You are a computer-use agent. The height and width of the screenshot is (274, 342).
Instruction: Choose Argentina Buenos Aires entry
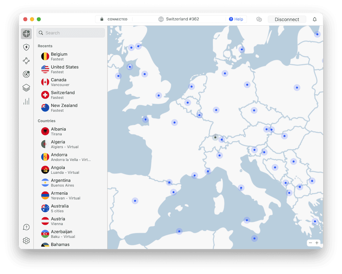coord(71,183)
